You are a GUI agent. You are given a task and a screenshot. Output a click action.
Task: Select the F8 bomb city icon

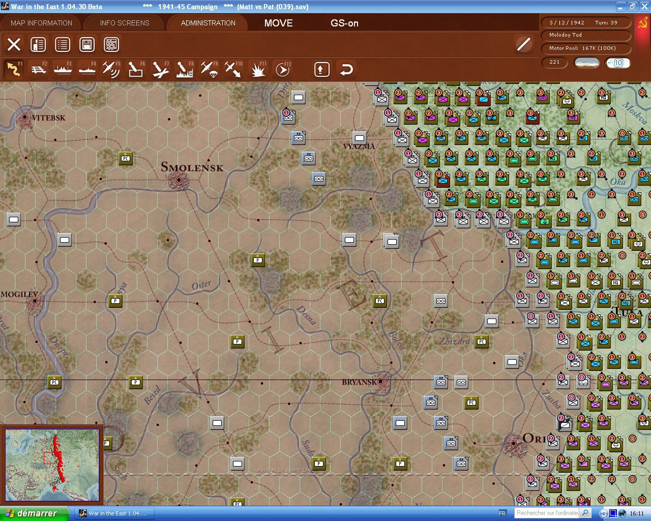185,69
